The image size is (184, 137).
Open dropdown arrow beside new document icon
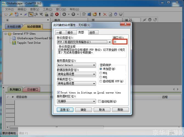pos(21,14)
